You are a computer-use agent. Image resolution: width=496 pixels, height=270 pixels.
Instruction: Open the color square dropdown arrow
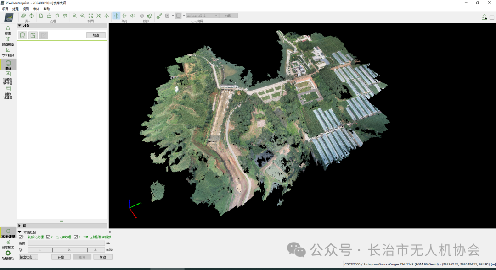[184, 16]
